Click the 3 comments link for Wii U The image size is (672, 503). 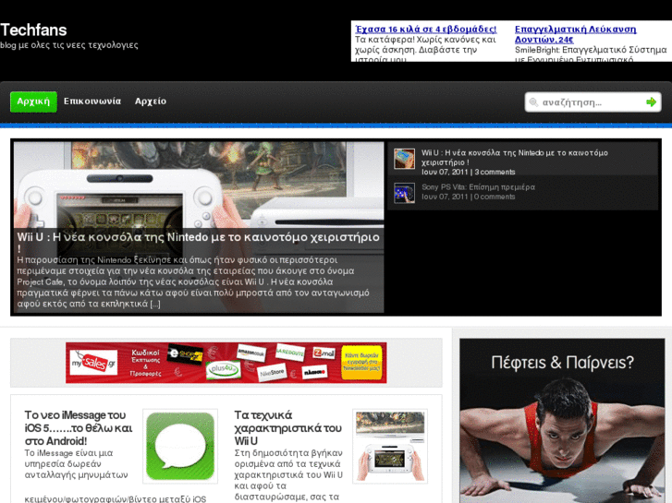[495, 172]
